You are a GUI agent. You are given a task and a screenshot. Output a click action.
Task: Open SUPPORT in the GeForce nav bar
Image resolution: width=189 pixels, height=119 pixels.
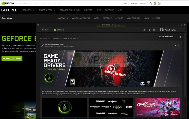109,10
